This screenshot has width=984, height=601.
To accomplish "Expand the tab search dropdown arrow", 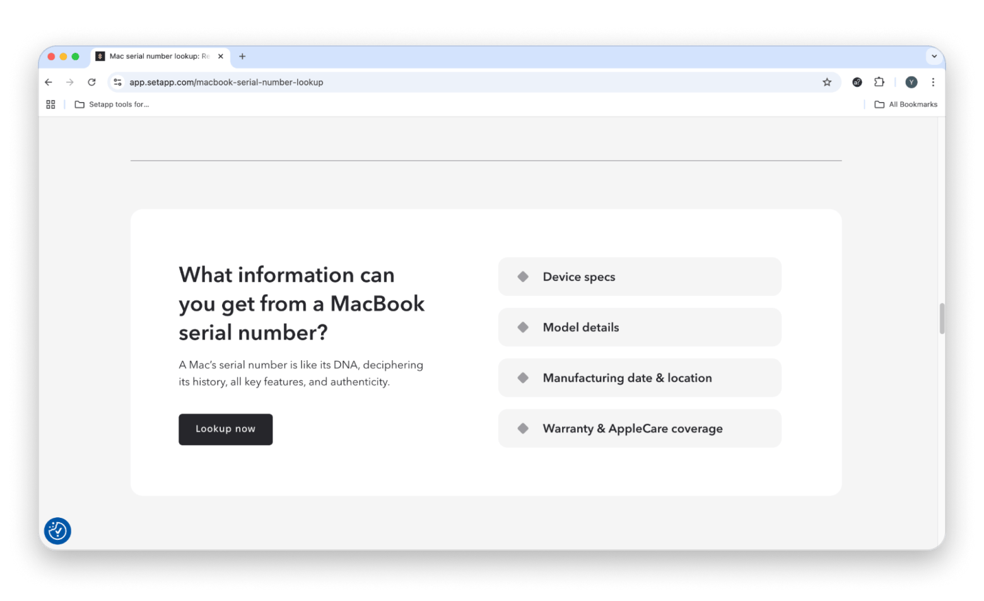I will point(934,56).
